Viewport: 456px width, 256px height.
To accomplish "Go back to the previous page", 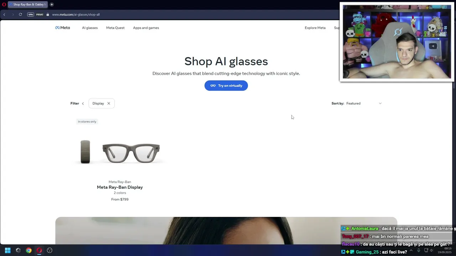I will tap(4, 15).
